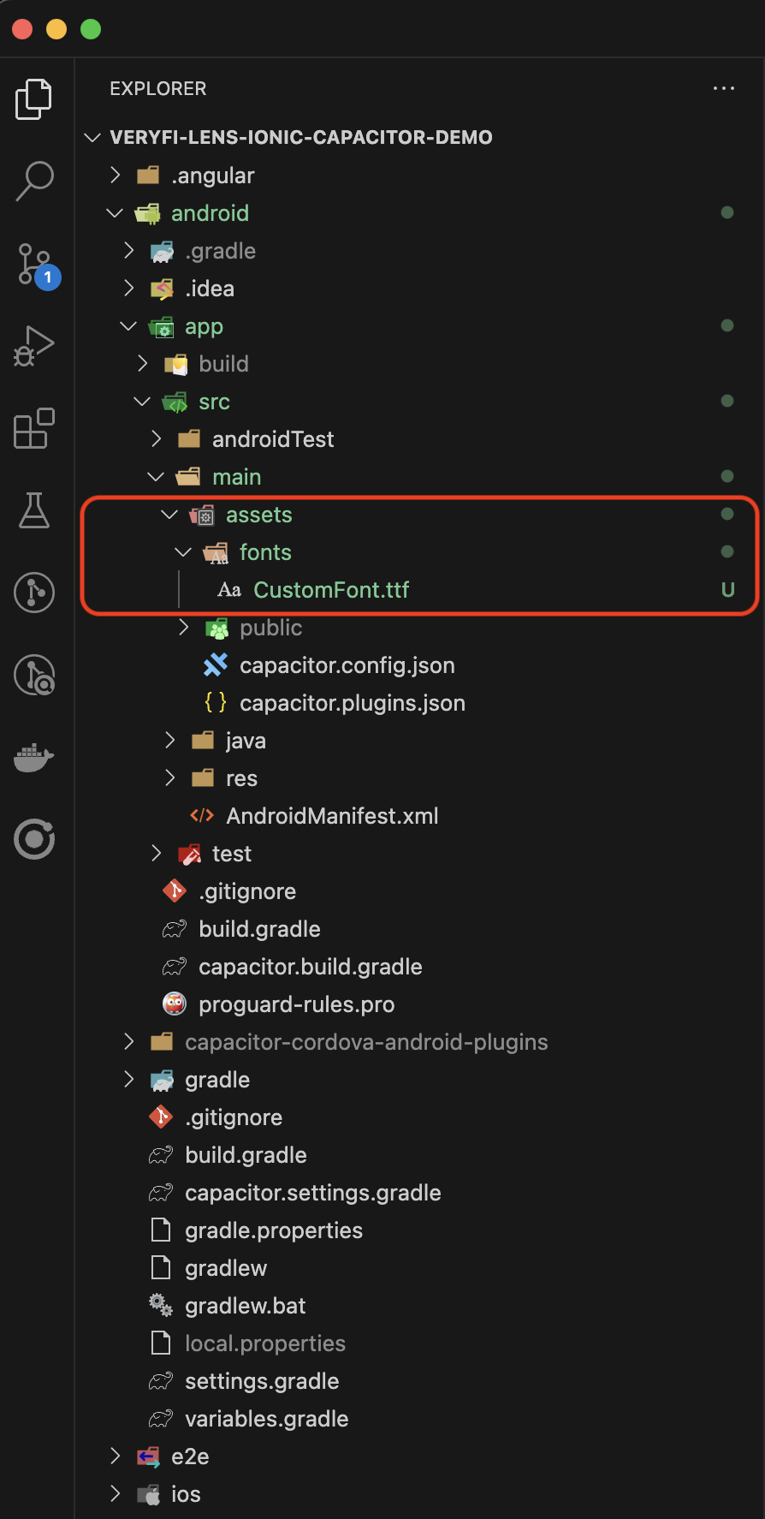
Task: Open the Explorer files icon in activity bar
Action: [34, 99]
